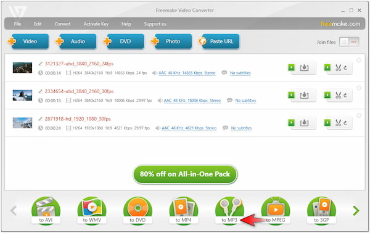Open No subtitles option for 2334654-uhd video
Screen dimensions: 370x233
tap(245, 100)
